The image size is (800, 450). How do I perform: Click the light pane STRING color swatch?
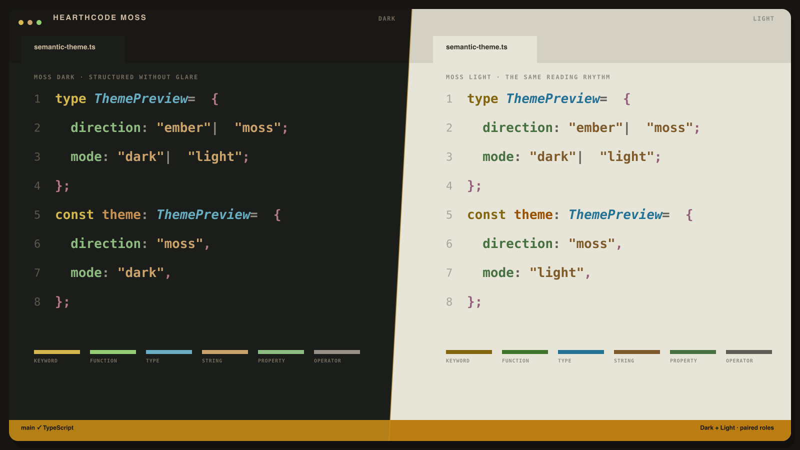tap(637, 352)
